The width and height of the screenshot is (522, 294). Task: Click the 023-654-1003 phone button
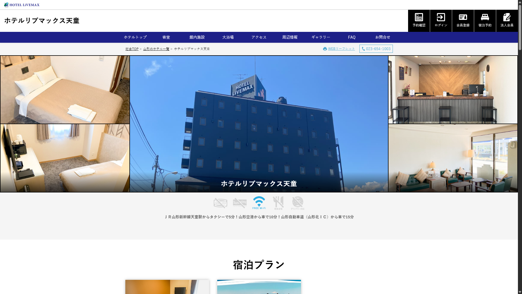click(x=376, y=49)
